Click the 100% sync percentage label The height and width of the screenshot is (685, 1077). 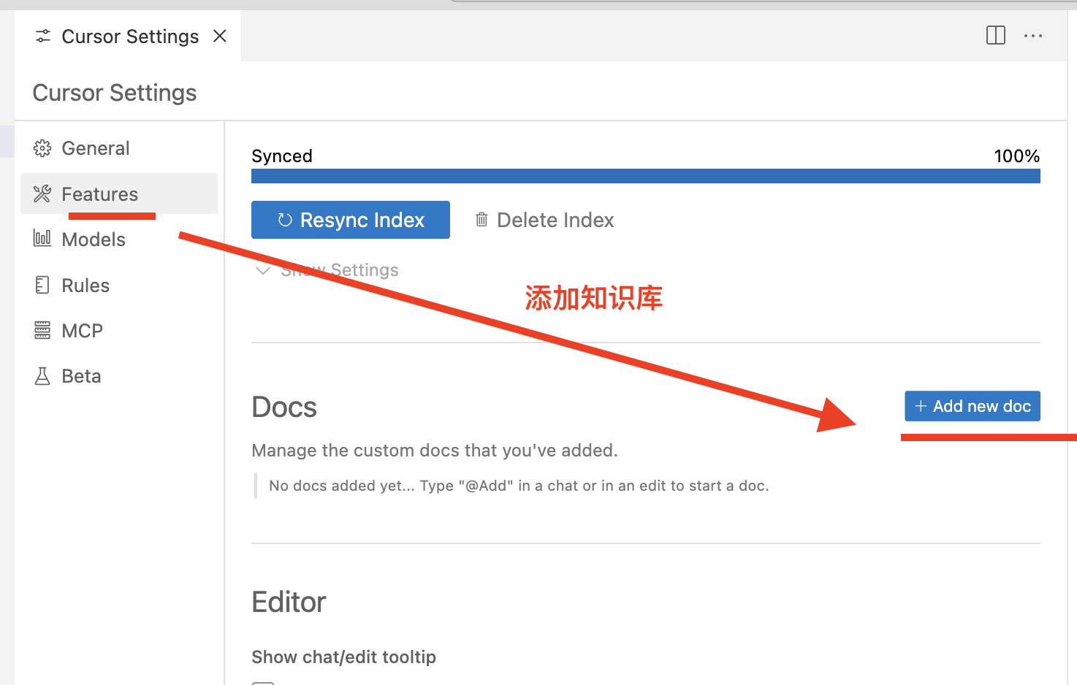click(1016, 156)
